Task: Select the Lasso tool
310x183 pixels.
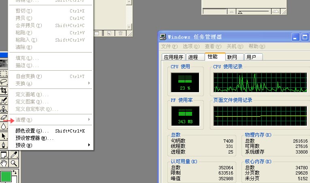Action: [x=4, y=82]
